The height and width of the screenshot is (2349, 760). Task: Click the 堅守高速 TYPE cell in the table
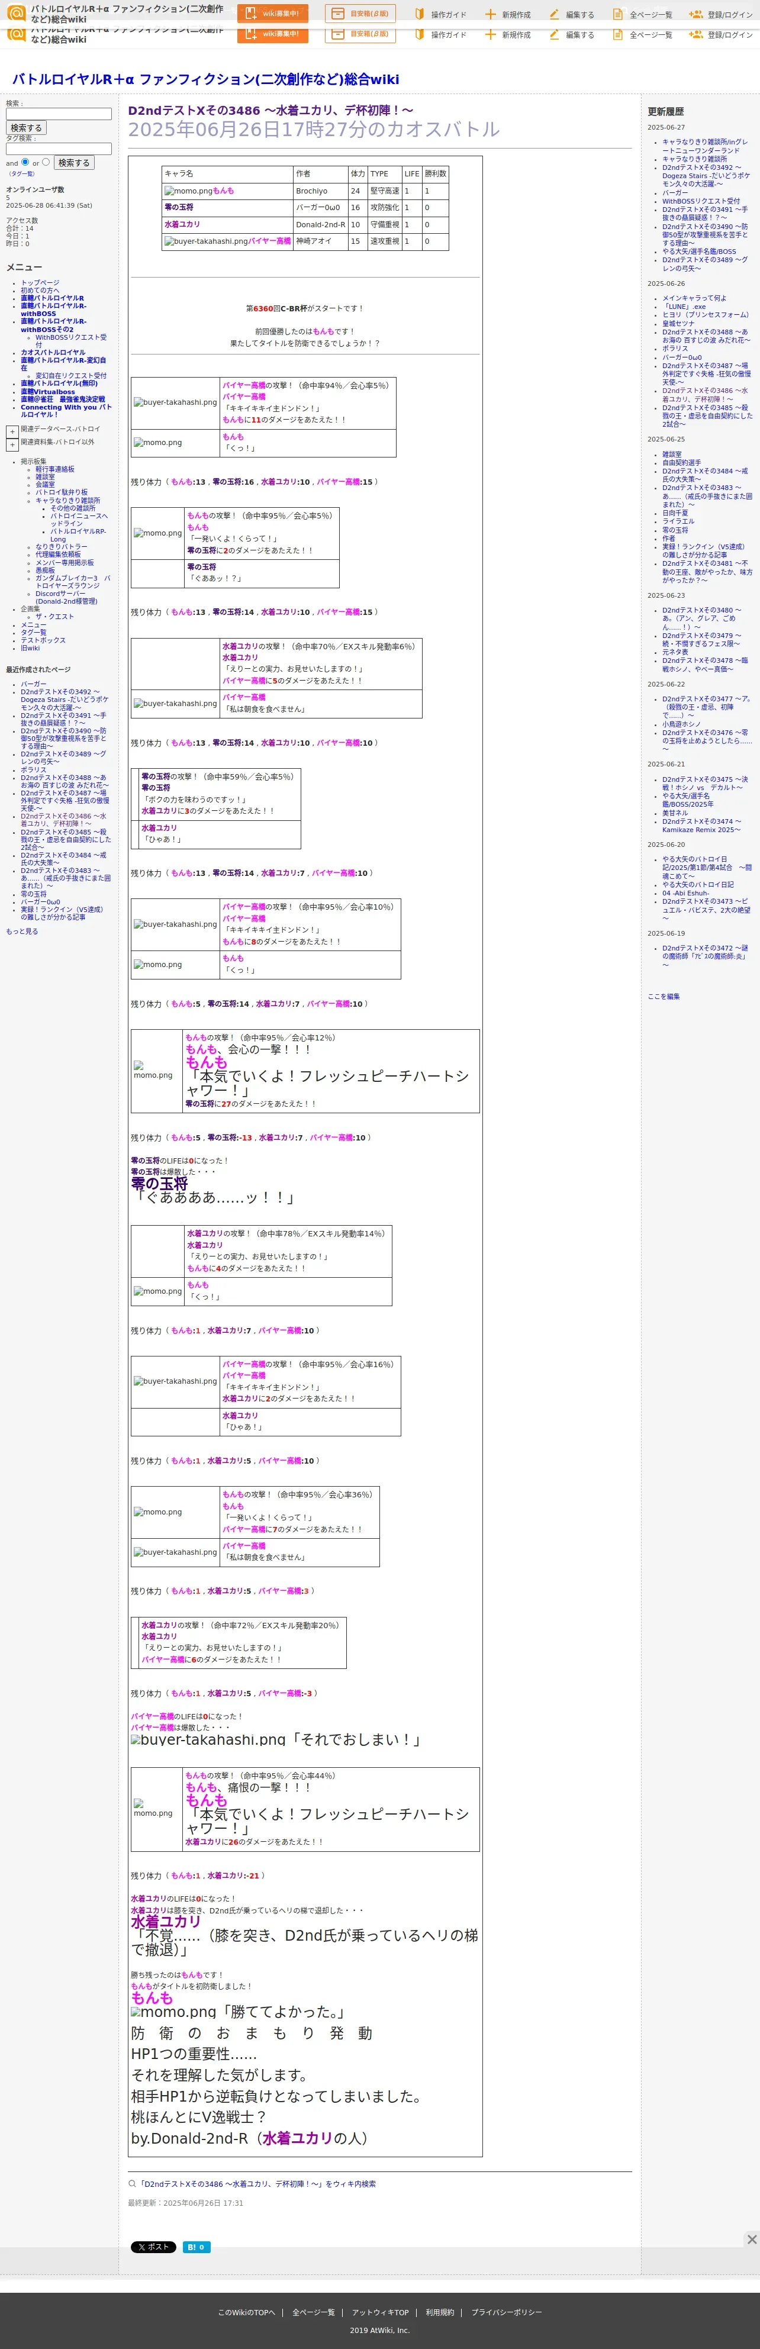[x=384, y=191]
